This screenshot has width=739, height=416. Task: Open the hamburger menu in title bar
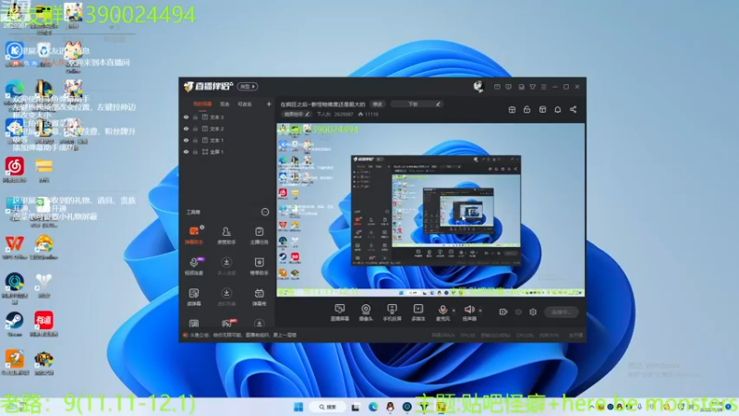point(543,87)
